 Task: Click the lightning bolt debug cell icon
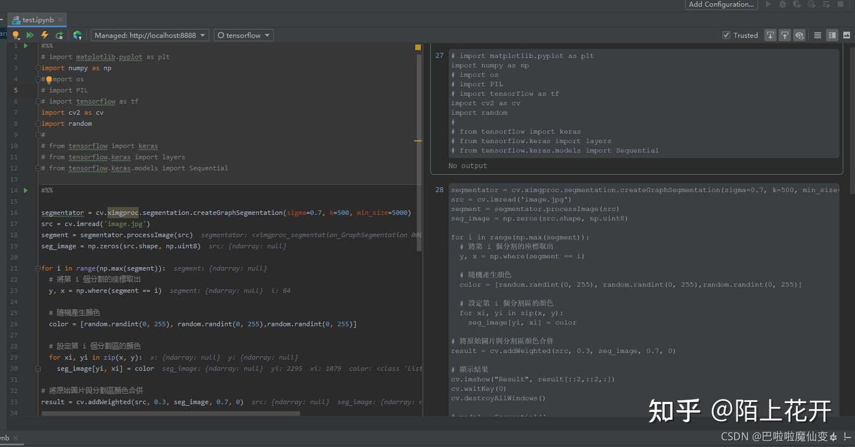click(x=45, y=36)
